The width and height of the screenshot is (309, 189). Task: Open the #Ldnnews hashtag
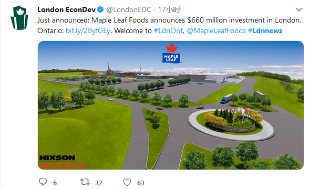265,30
